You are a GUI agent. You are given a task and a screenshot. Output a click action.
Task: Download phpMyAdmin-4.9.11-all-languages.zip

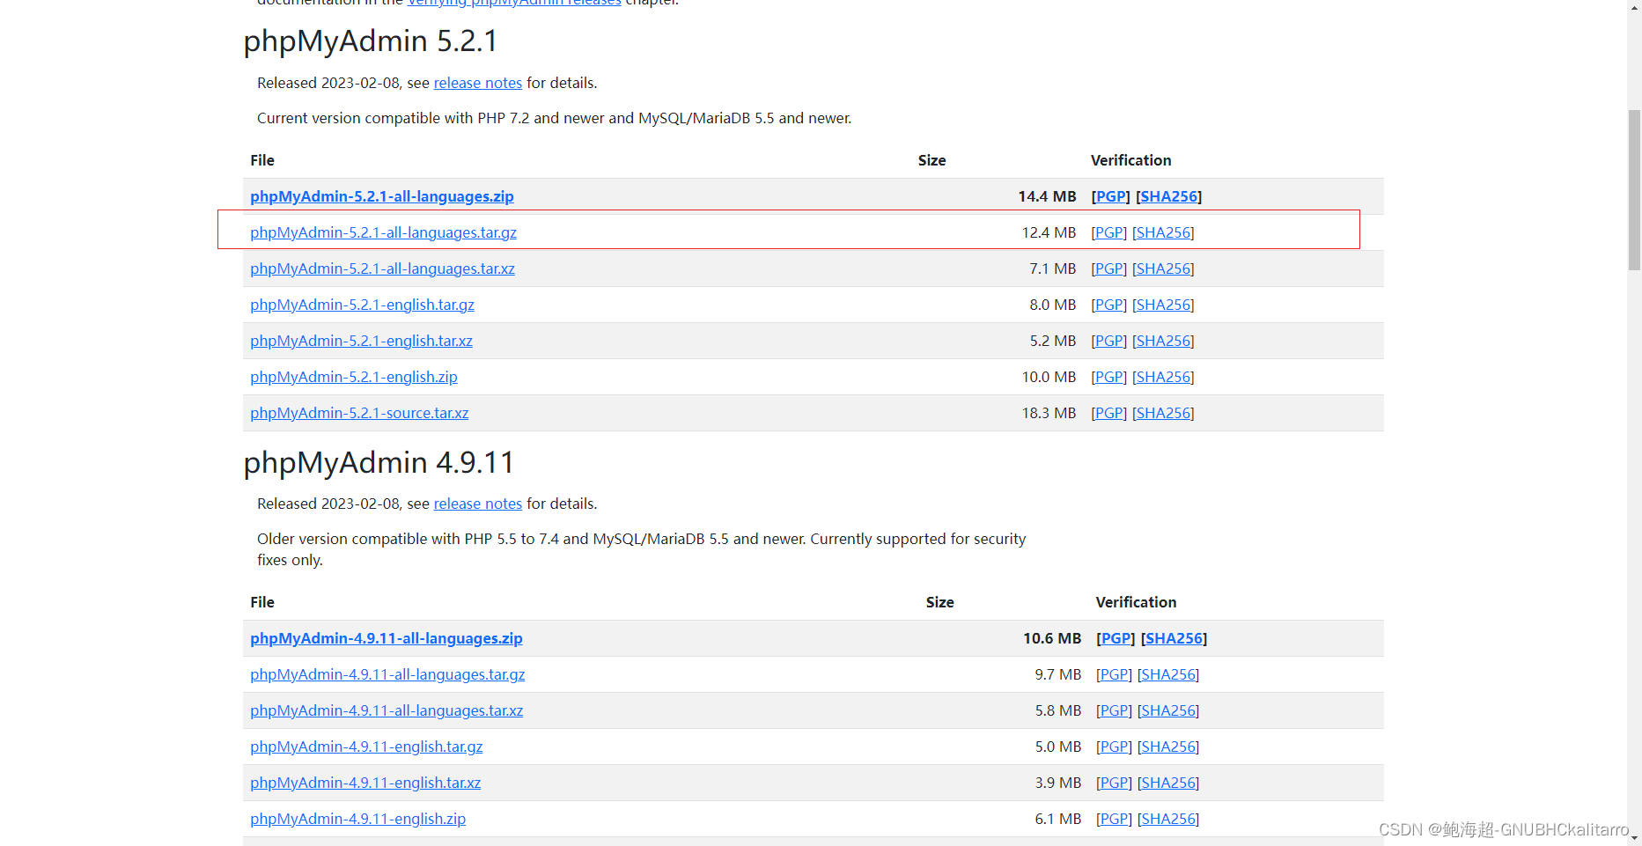click(x=386, y=638)
